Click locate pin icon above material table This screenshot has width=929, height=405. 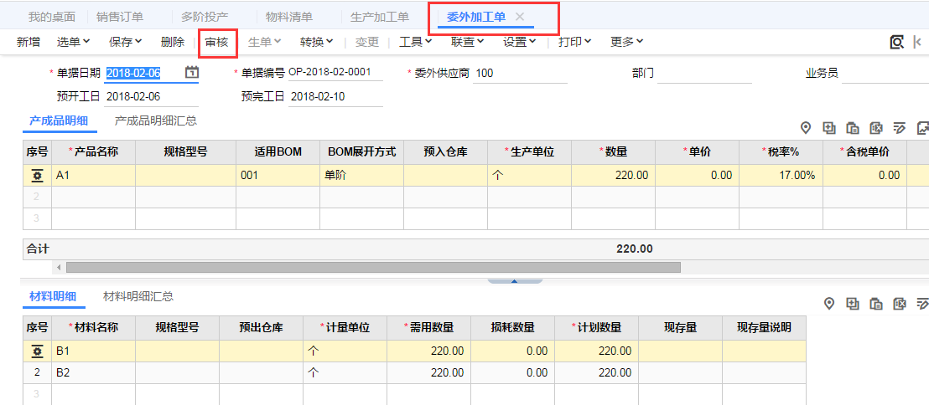(829, 304)
